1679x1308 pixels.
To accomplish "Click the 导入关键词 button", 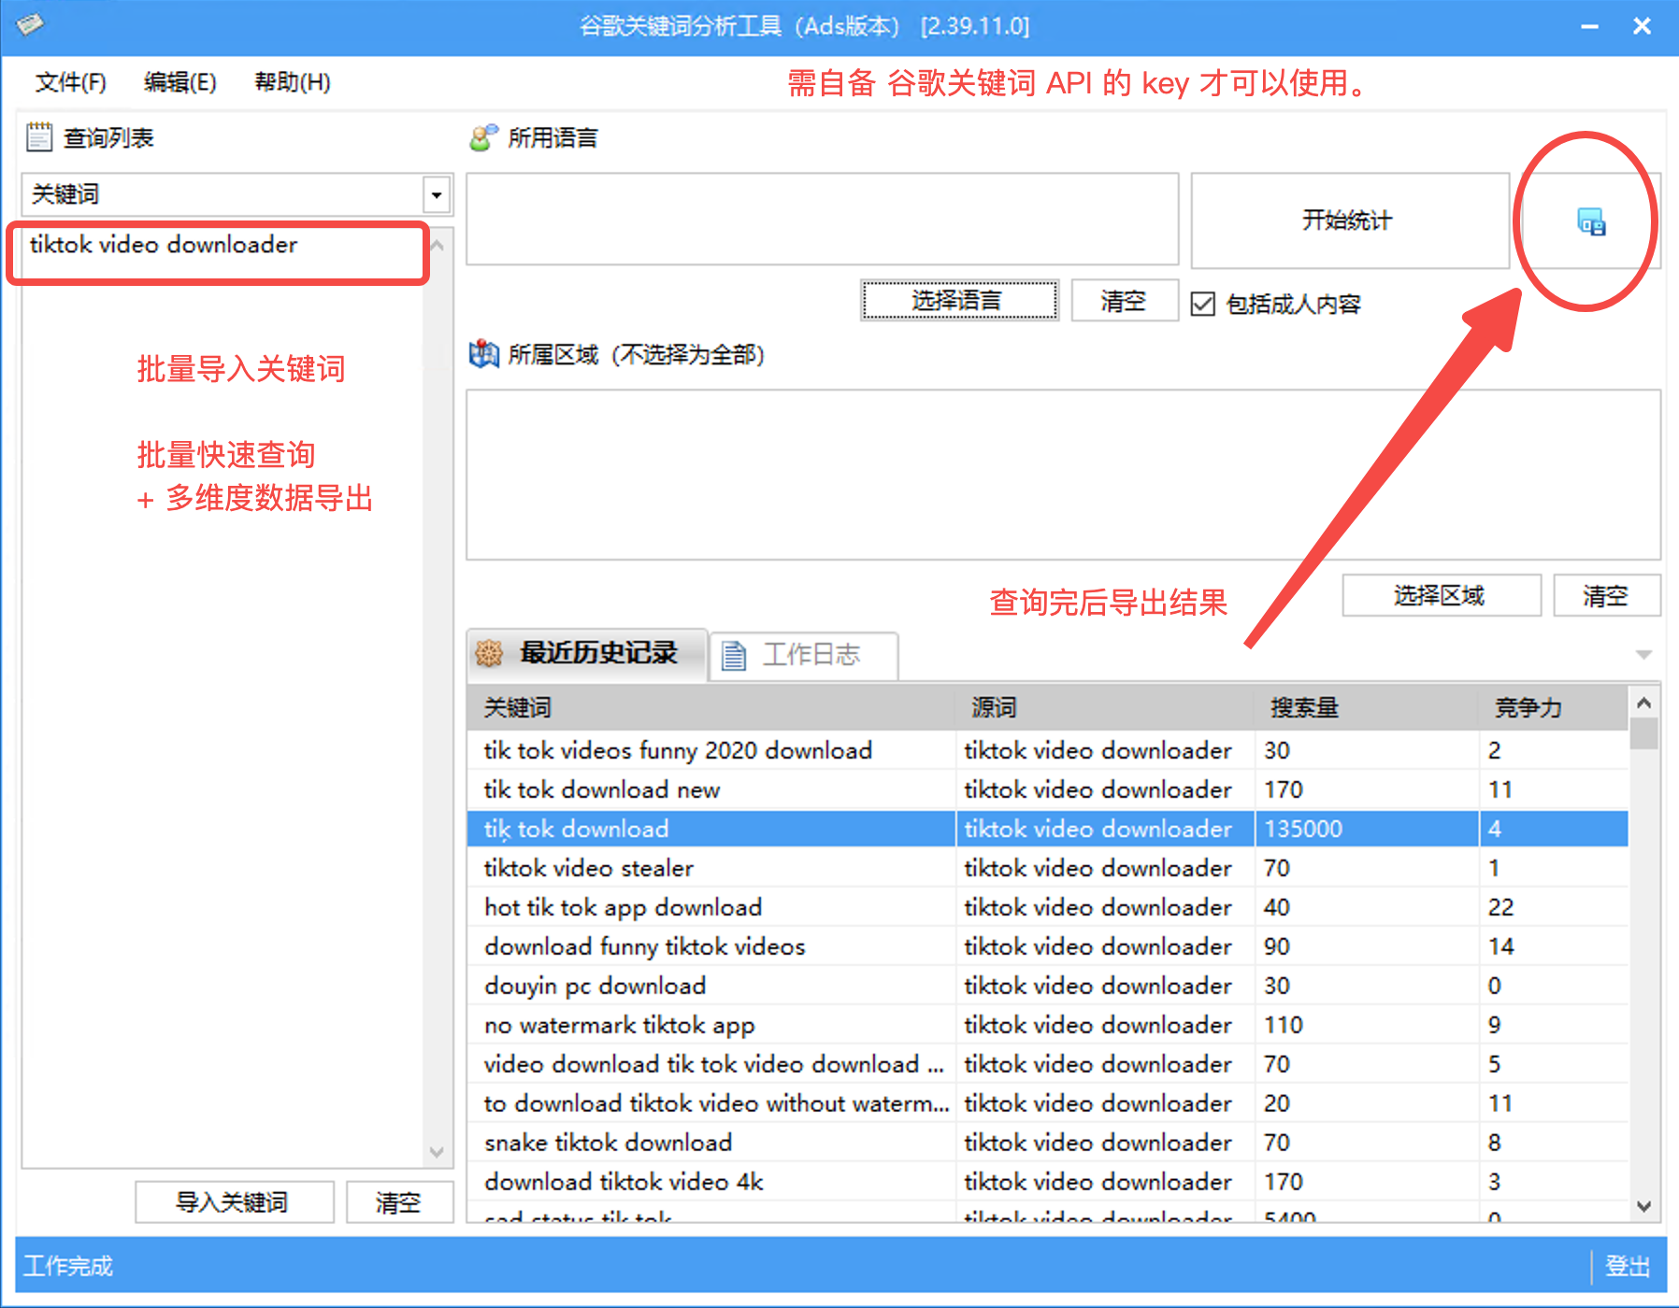I will pos(234,1201).
